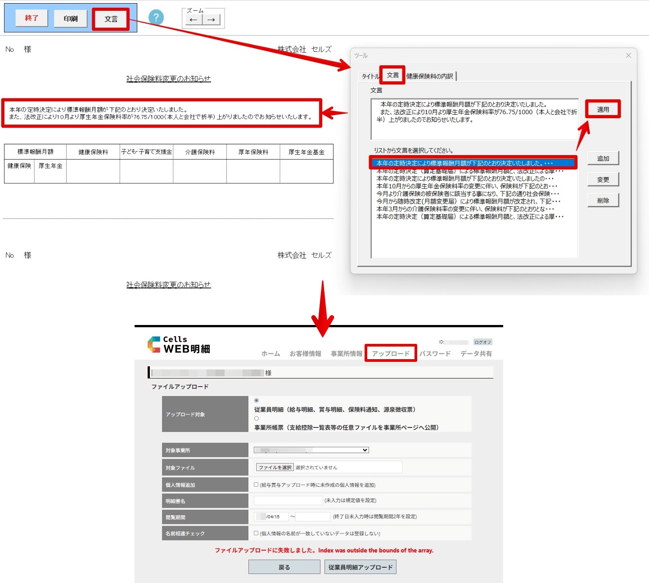Click the blue help question mark icon
Screen dimensions: 649x583
click(156, 18)
